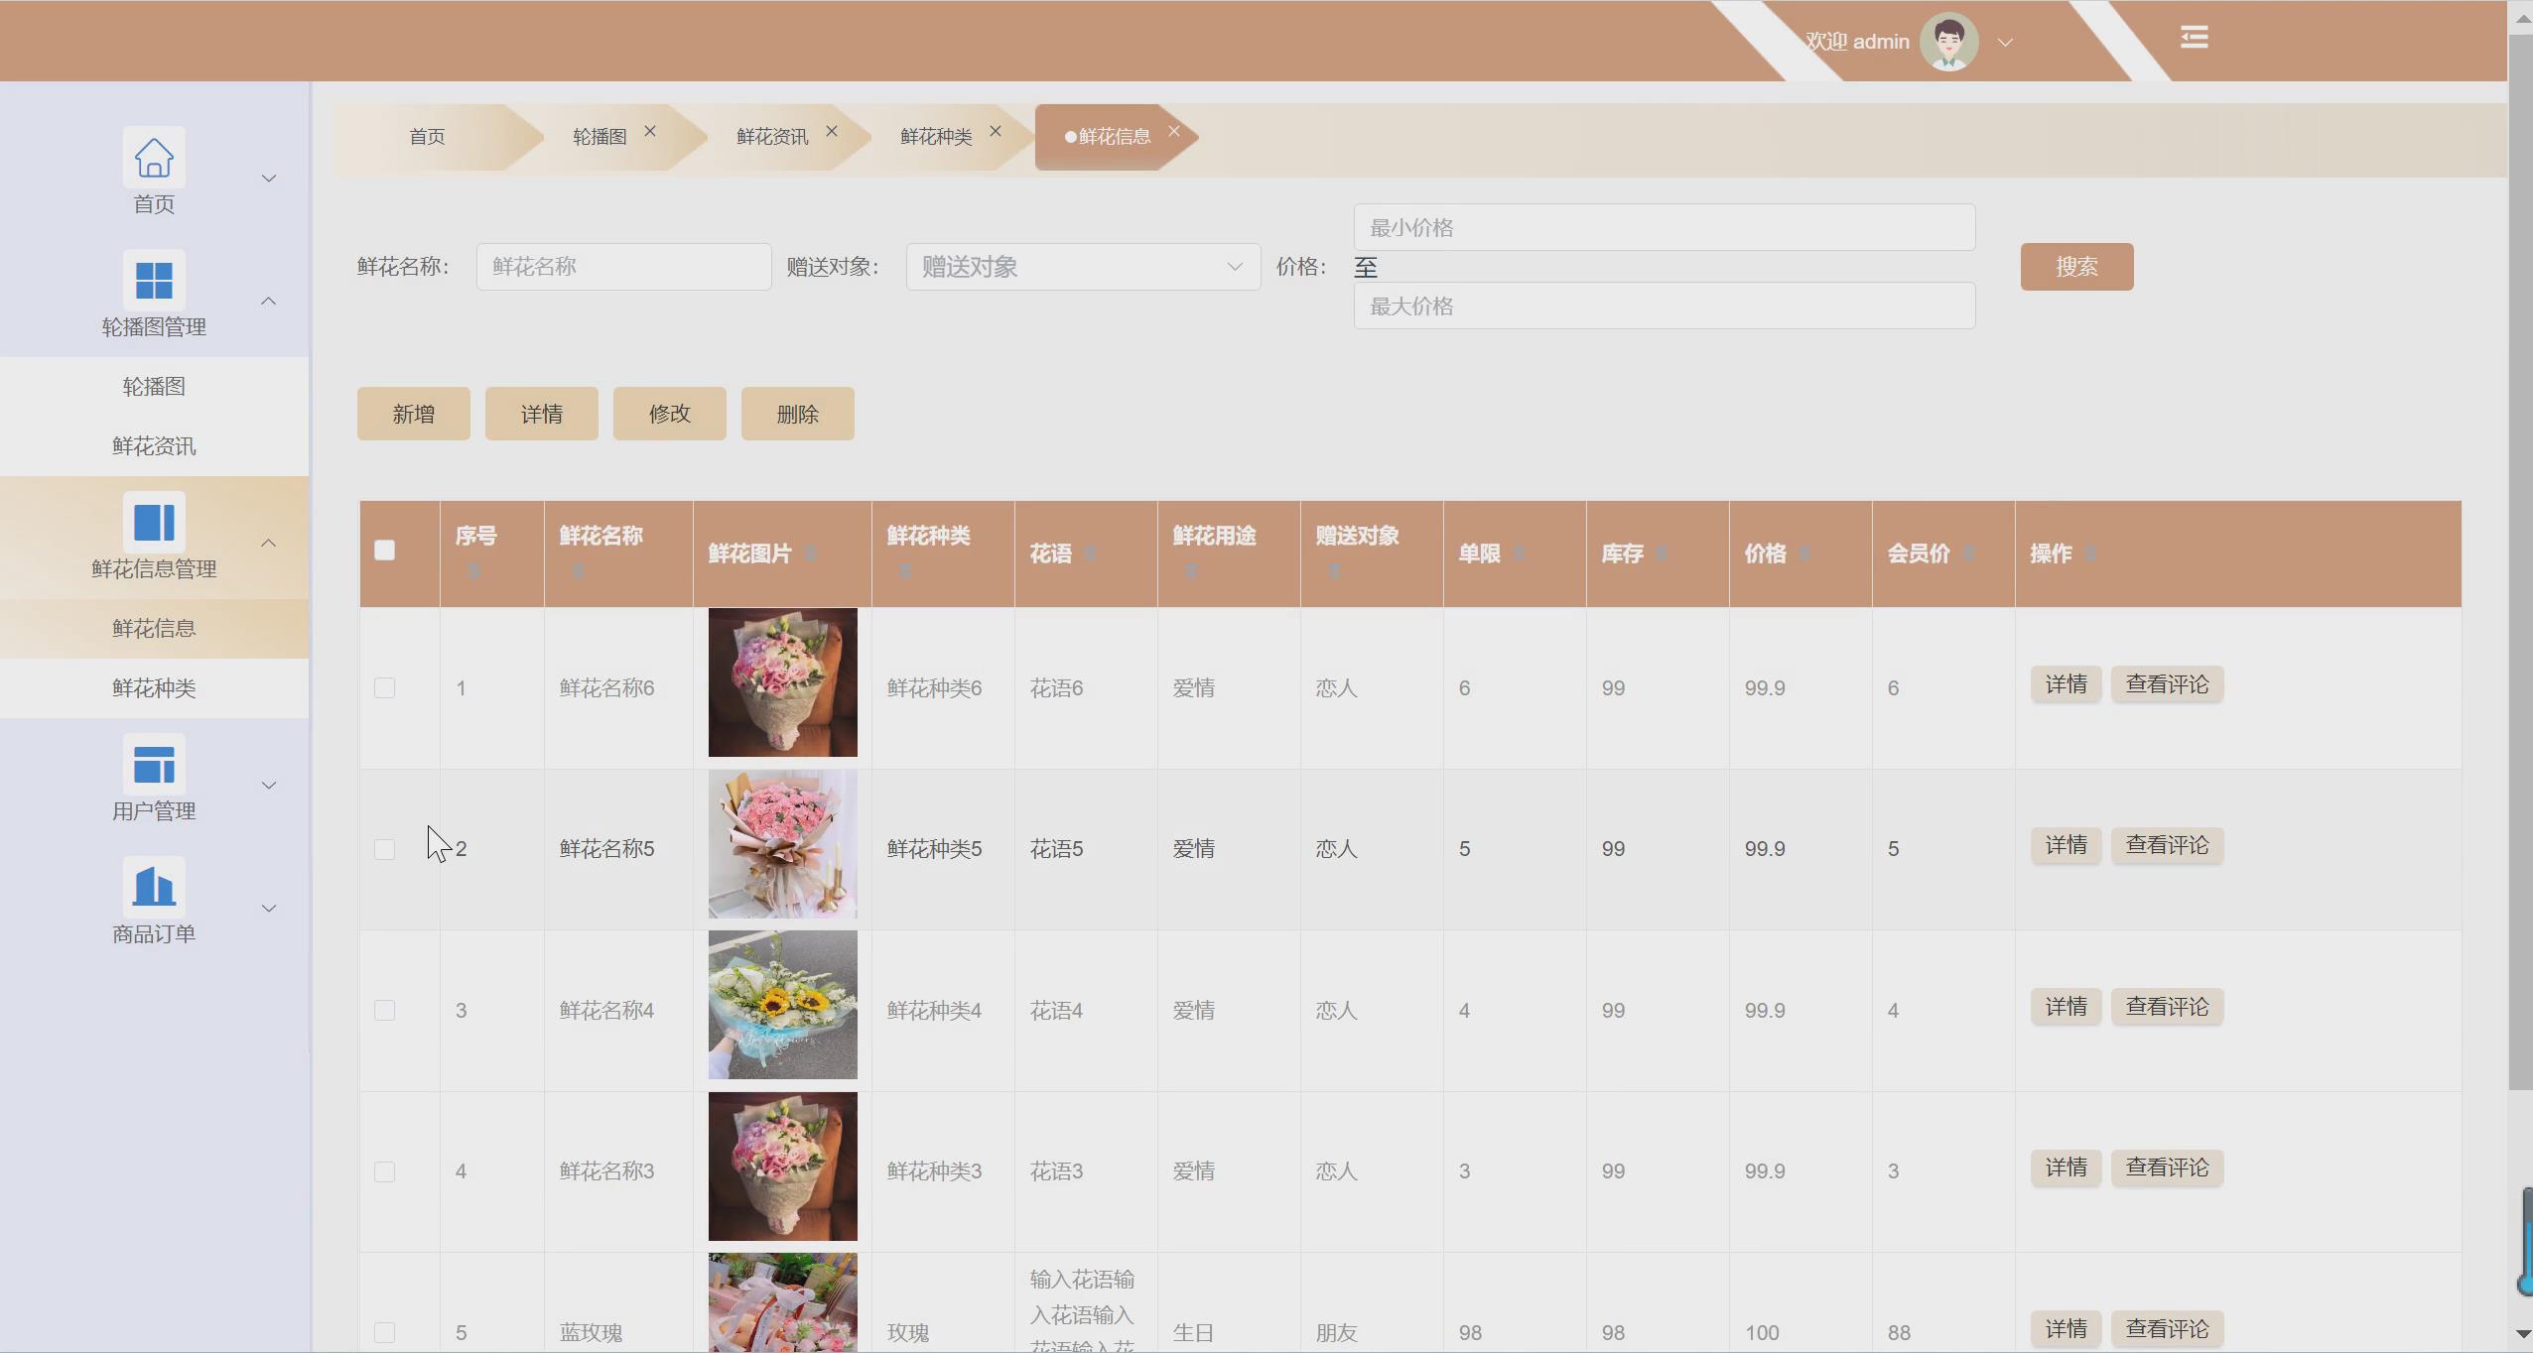Switch to the 鲜花资讯 tab
This screenshot has width=2533, height=1353.
point(771,137)
